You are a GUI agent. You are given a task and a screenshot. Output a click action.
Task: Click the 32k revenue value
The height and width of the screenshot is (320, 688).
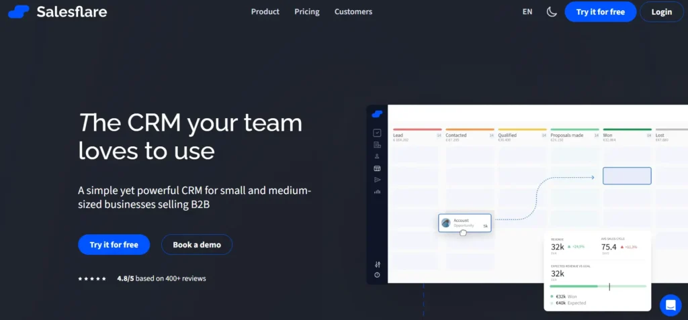coord(557,247)
